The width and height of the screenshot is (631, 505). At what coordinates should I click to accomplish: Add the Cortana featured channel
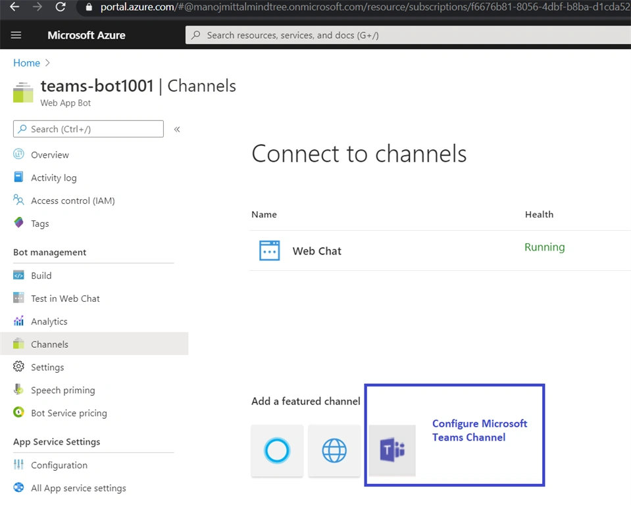[277, 450]
